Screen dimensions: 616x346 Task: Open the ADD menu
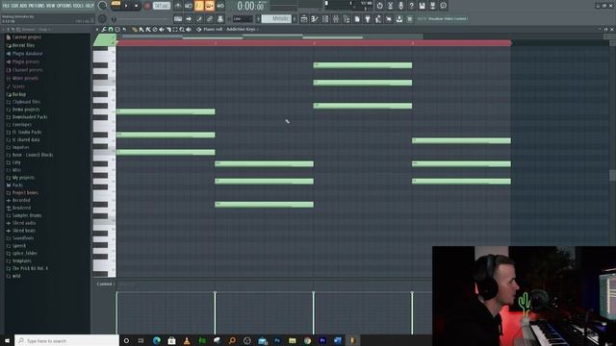coord(23,6)
